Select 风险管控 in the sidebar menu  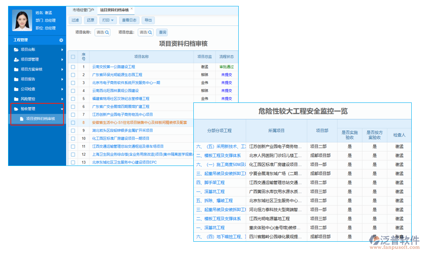coord(28,99)
